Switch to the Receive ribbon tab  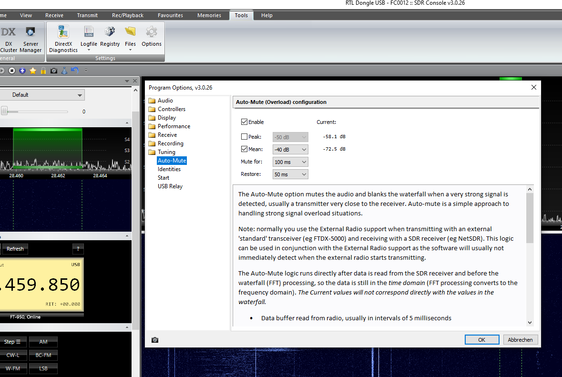point(54,15)
